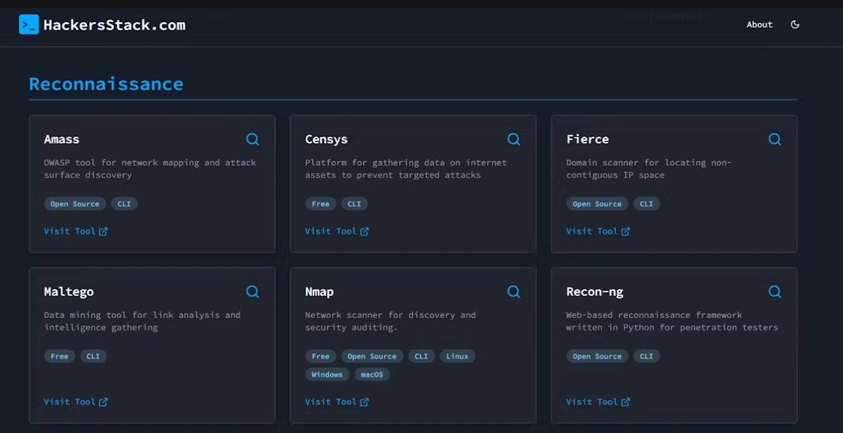The width and height of the screenshot is (843, 433).
Task: Click the Windows tag on the Nmap card
Action: tap(327, 375)
